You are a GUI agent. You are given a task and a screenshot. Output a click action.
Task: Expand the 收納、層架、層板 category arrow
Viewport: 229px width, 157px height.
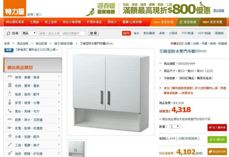pyautogui.click(x=59, y=85)
